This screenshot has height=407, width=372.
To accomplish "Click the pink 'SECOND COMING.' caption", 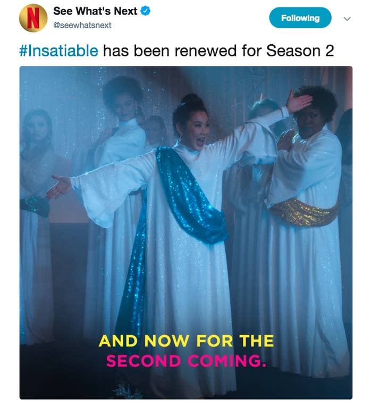I will (x=186, y=361).
